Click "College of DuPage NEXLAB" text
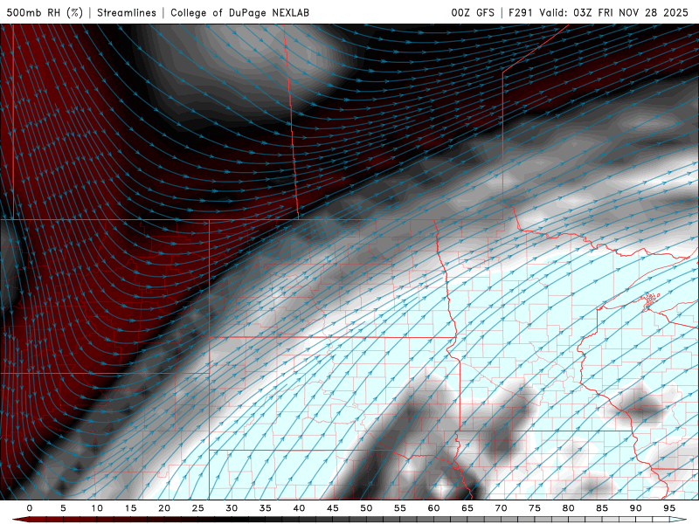Screen dimensions: 699x524 click(x=239, y=12)
